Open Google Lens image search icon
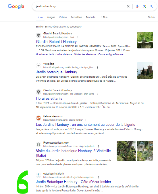Viewport: 158px width, 194px height. pyautogui.click(x=144, y=6)
